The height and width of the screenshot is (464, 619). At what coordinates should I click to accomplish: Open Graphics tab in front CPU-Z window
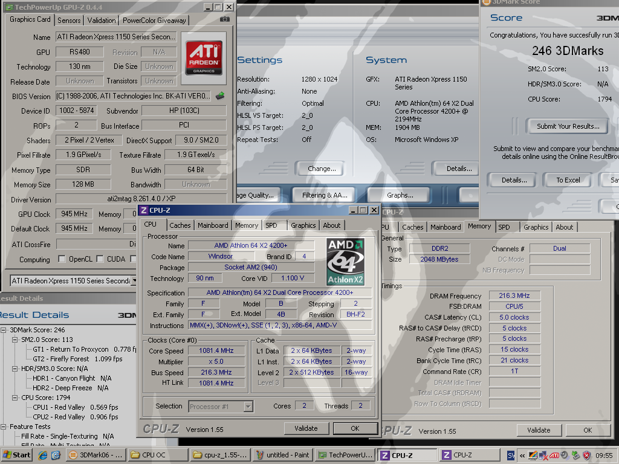pyautogui.click(x=303, y=225)
